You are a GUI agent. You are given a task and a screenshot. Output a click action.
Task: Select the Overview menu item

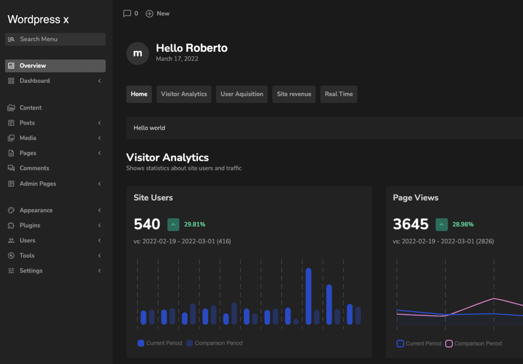click(55, 66)
